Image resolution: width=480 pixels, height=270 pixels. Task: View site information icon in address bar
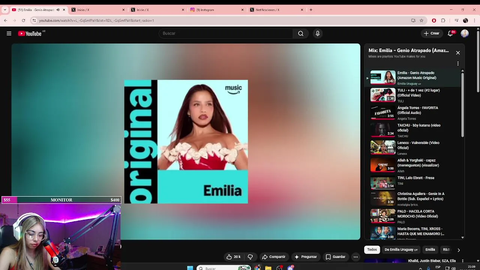pyautogui.click(x=34, y=21)
